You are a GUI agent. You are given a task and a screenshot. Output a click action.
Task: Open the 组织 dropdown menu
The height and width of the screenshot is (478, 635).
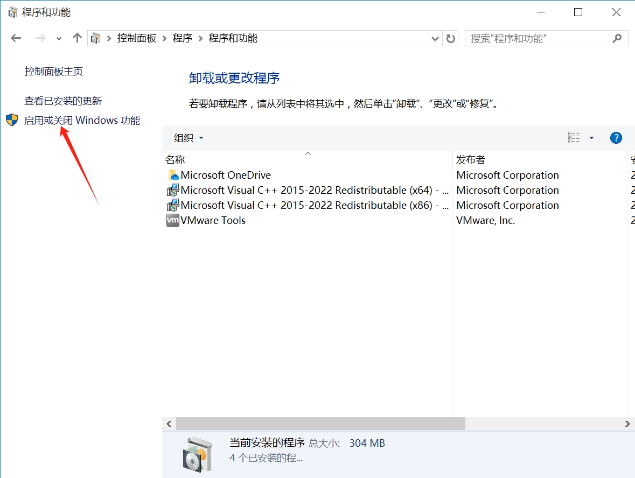(189, 138)
